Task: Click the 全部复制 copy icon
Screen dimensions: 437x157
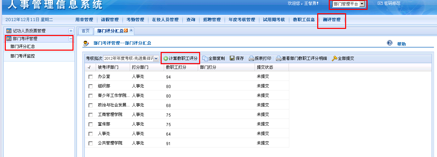Action: tap(205, 58)
